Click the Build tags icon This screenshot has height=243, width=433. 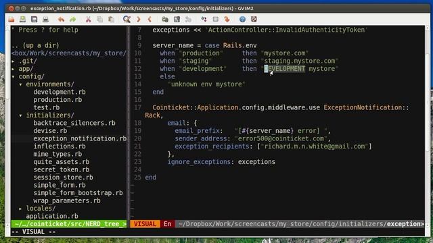click(215, 19)
